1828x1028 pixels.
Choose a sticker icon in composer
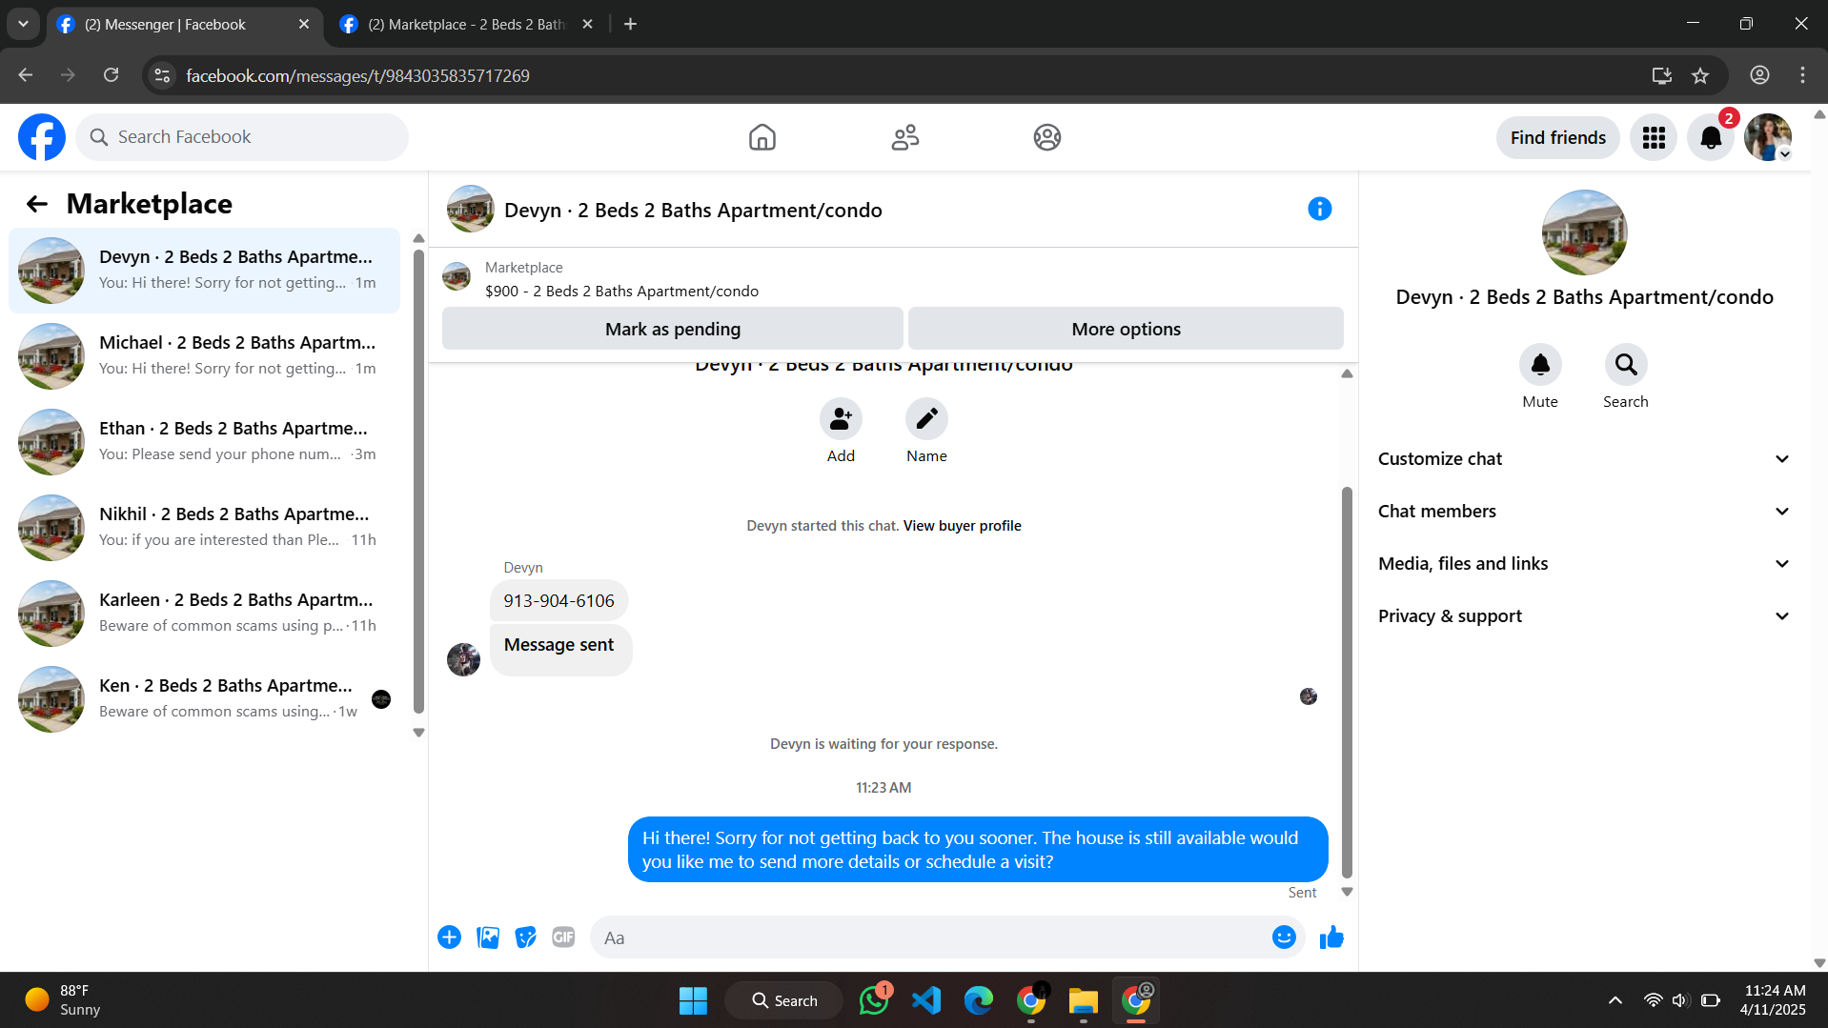(x=525, y=937)
